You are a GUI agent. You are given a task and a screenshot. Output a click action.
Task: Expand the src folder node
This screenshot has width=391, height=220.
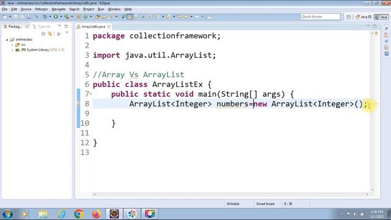[x=12, y=45]
